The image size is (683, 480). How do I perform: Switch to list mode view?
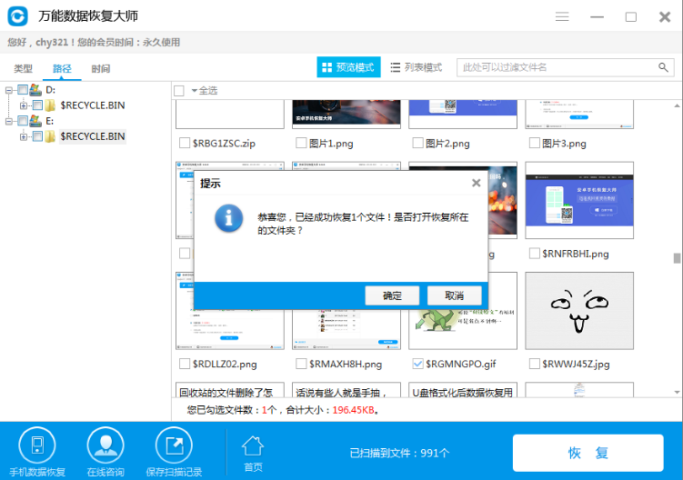[416, 67]
